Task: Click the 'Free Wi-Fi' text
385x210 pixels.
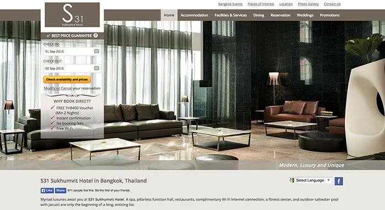Action: 64,128
